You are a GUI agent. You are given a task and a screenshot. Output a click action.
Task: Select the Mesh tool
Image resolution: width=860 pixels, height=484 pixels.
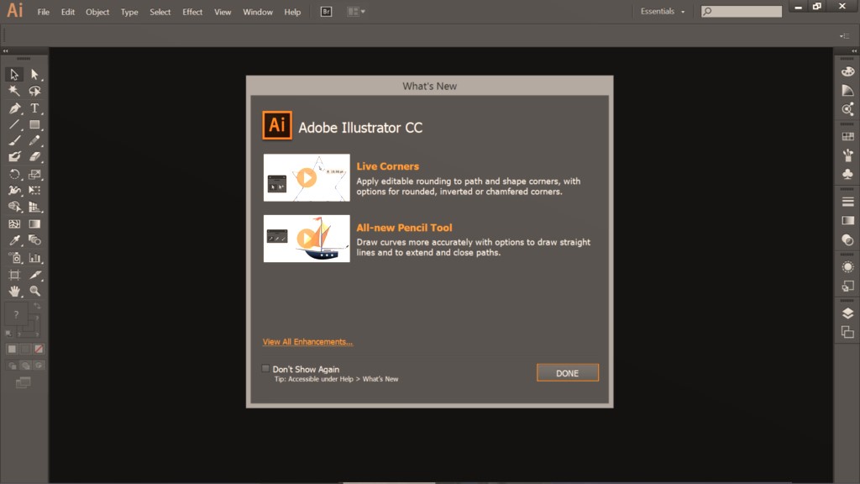14,224
